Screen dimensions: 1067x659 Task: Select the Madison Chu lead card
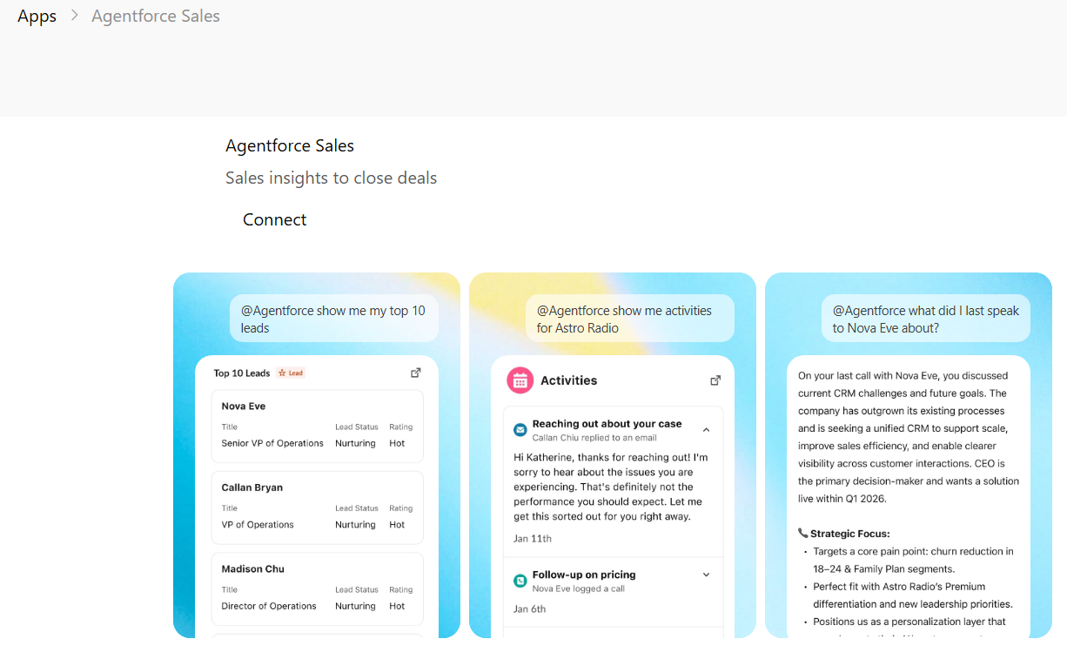(317, 587)
